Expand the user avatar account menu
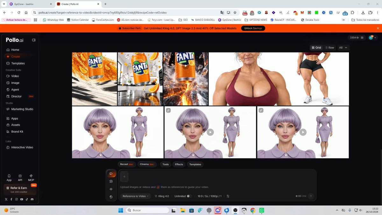Image resolution: width=382 pixels, height=215 pixels. pyautogui.click(x=372, y=38)
